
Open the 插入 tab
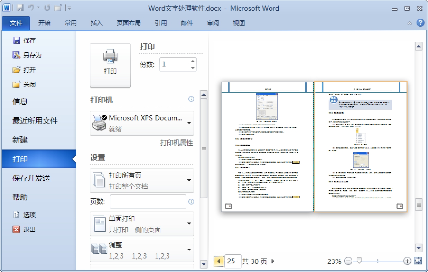click(97, 23)
